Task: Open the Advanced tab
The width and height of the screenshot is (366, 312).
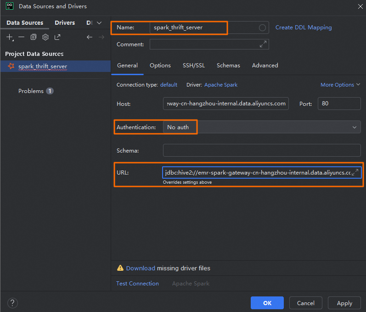Action: (265, 66)
